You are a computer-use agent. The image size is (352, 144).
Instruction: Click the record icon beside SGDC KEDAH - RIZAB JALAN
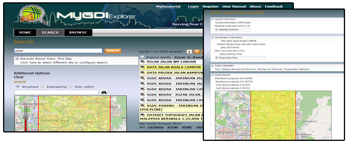pos(143,95)
